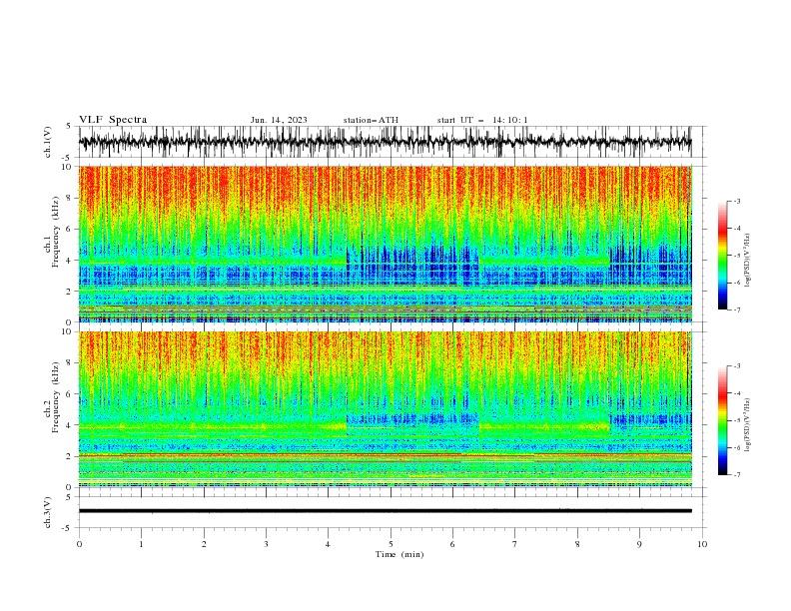Click the "1" tick on the time axis
This screenshot has width=791, height=611.
click(x=141, y=544)
